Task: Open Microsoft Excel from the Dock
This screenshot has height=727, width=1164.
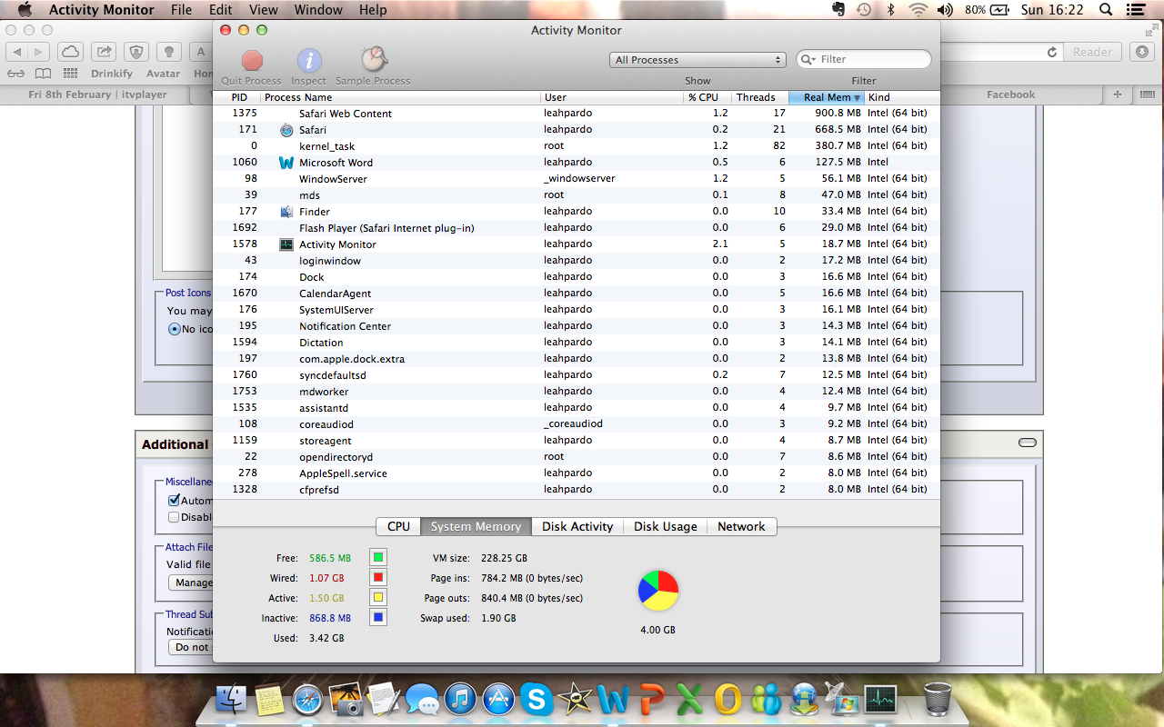Action: pyautogui.click(x=690, y=699)
